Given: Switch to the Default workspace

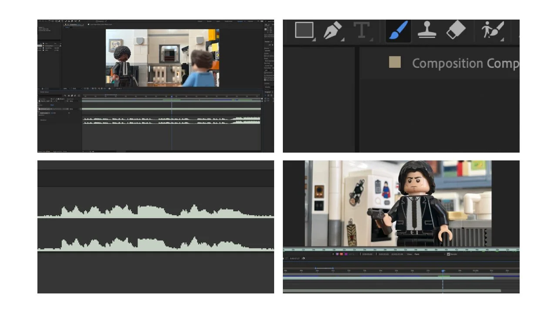Looking at the screenshot, I should (x=200, y=21).
